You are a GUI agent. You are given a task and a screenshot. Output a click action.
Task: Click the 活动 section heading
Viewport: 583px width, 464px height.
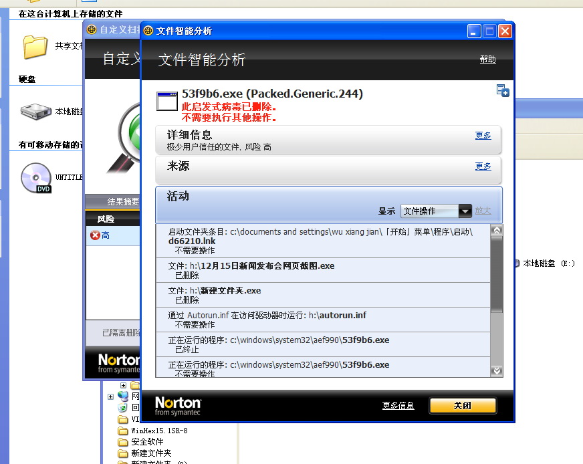pyautogui.click(x=178, y=196)
